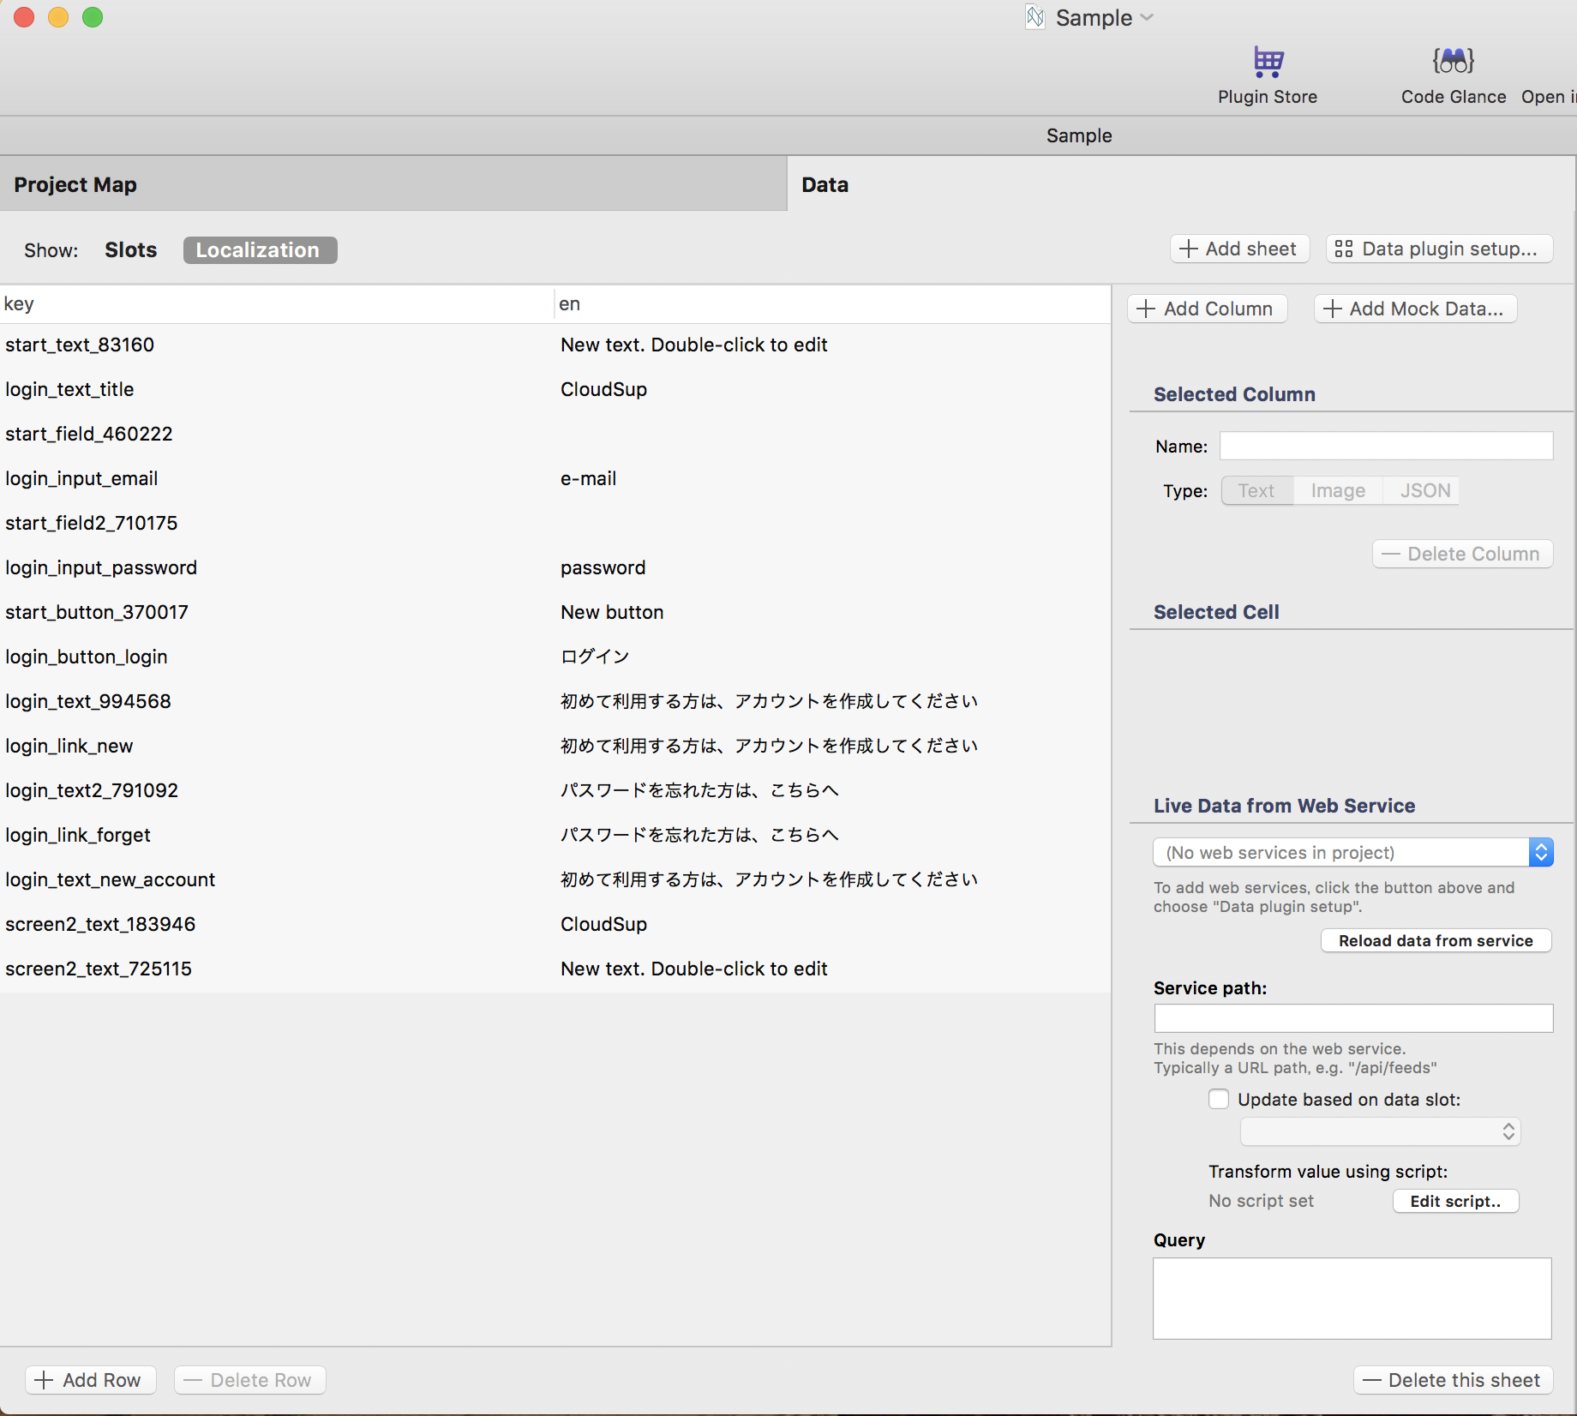
Task: Select row start_field2_710175
Action: (555, 523)
